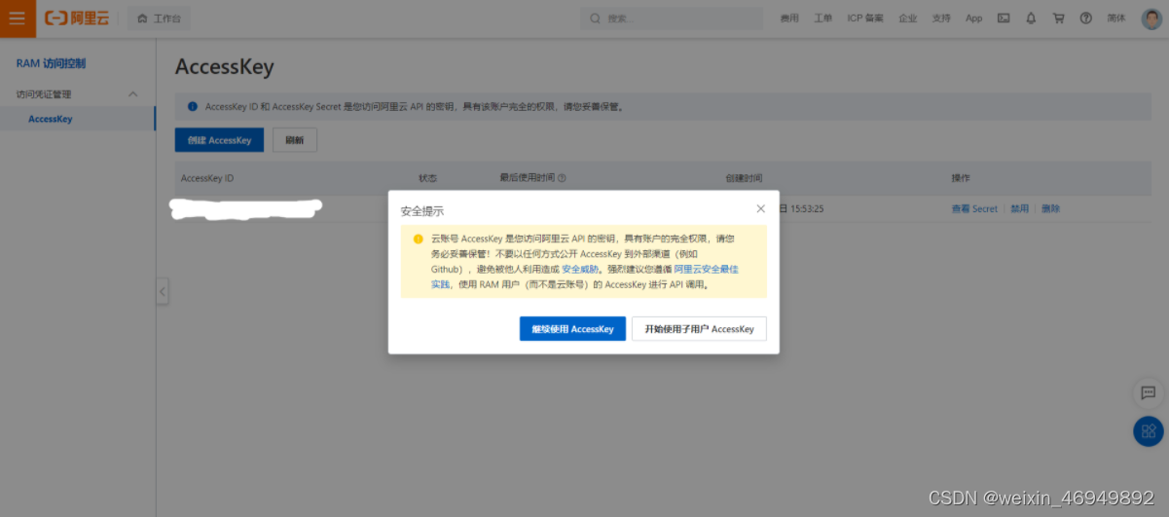Image resolution: width=1169 pixels, height=517 pixels.
Task: Click the 安全提示 dialog title
Action: 422,210
